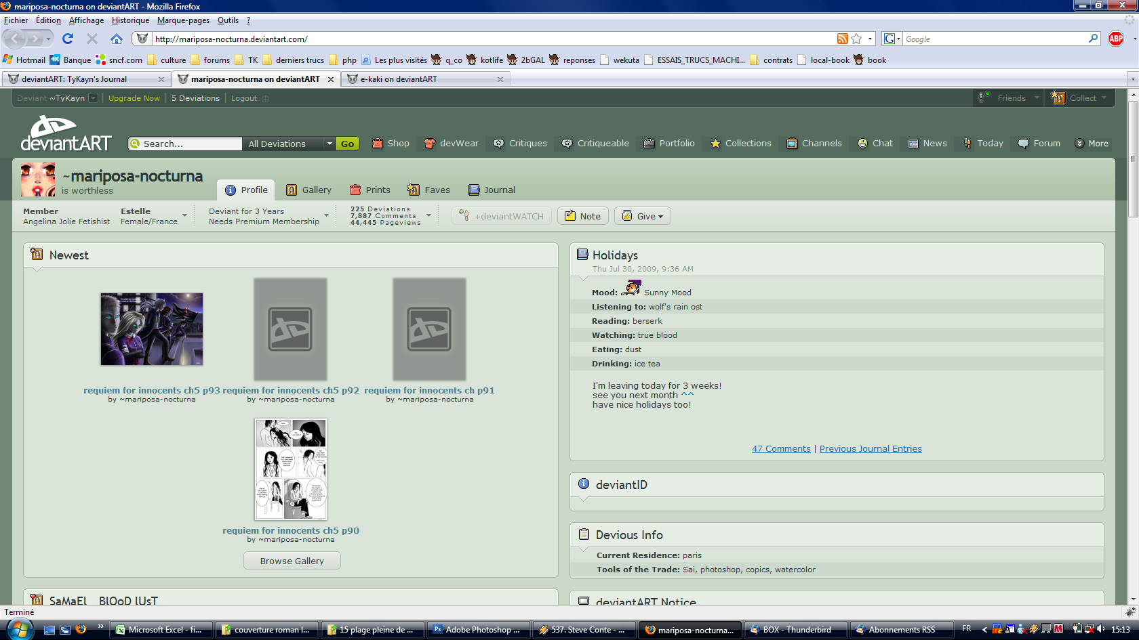Go to Firefox home page icon
The width and height of the screenshot is (1139, 640).
tap(117, 39)
